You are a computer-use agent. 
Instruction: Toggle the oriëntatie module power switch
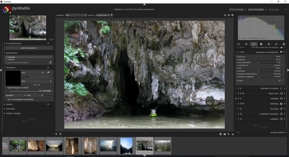pos(236,99)
